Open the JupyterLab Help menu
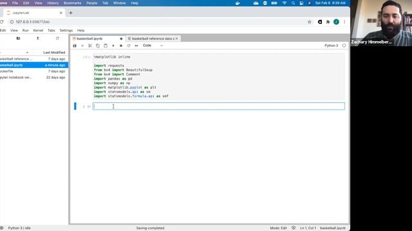Viewport: 412px width, 231px height. point(80,30)
